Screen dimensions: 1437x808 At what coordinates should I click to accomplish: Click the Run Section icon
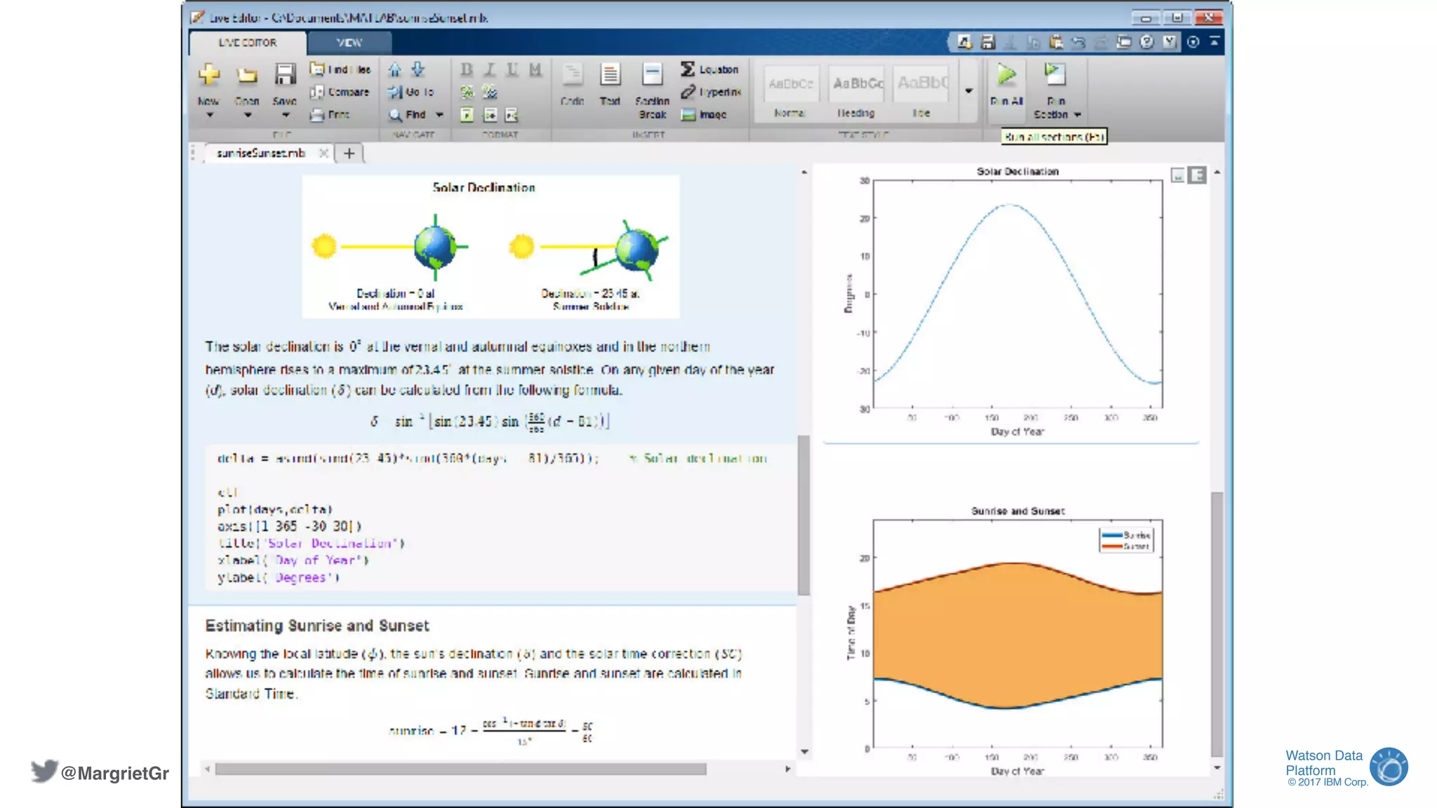[x=1054, y=75]
